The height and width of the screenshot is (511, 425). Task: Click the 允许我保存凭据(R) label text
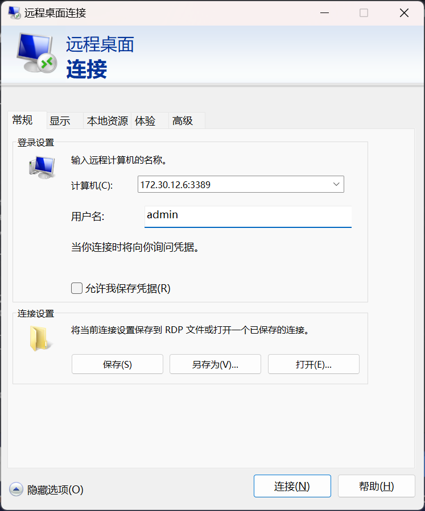(x=128, y=288)
